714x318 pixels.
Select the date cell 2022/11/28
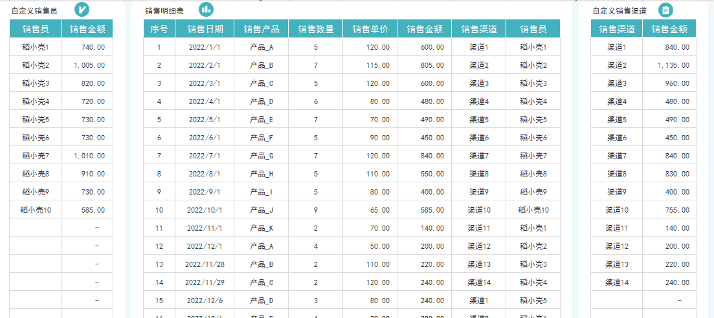[205, 264]
